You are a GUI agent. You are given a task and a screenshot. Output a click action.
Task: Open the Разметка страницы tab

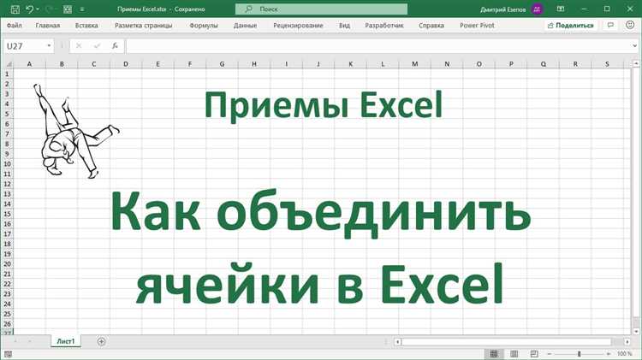click(143, 26)
